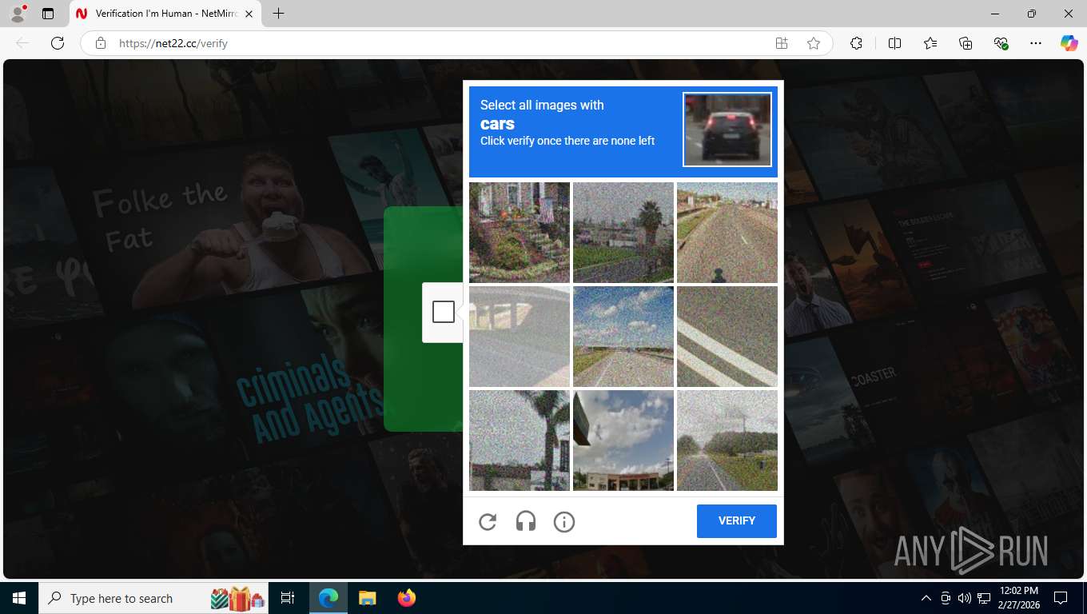
Task: Click the bold "cars" keyword text
Action: tap(497, 124)
